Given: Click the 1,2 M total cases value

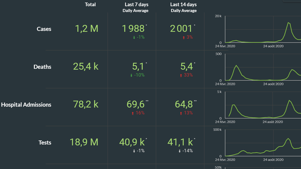Looking at the screenshot, I should point(86,28).
